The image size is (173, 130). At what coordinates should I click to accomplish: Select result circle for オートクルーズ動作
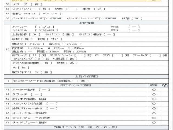[154, 113]
